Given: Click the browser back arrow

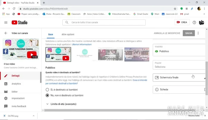Looking at the screenshot, I should (x=4, y=9).
